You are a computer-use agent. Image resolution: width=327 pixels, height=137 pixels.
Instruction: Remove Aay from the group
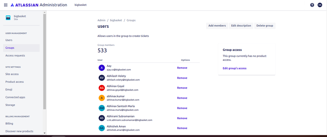(x=182, y=68)
